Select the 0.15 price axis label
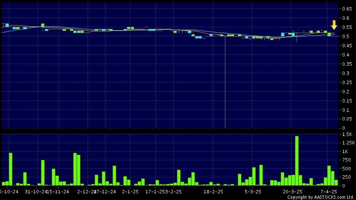This screenshot has height=200, width=356. click(x=347, y=101)
